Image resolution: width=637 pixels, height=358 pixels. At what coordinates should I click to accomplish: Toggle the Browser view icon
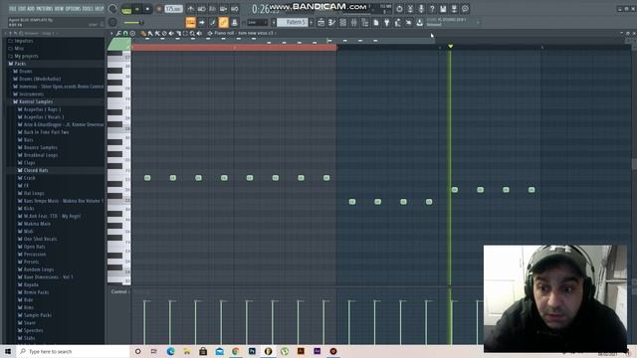click(365, 23)
